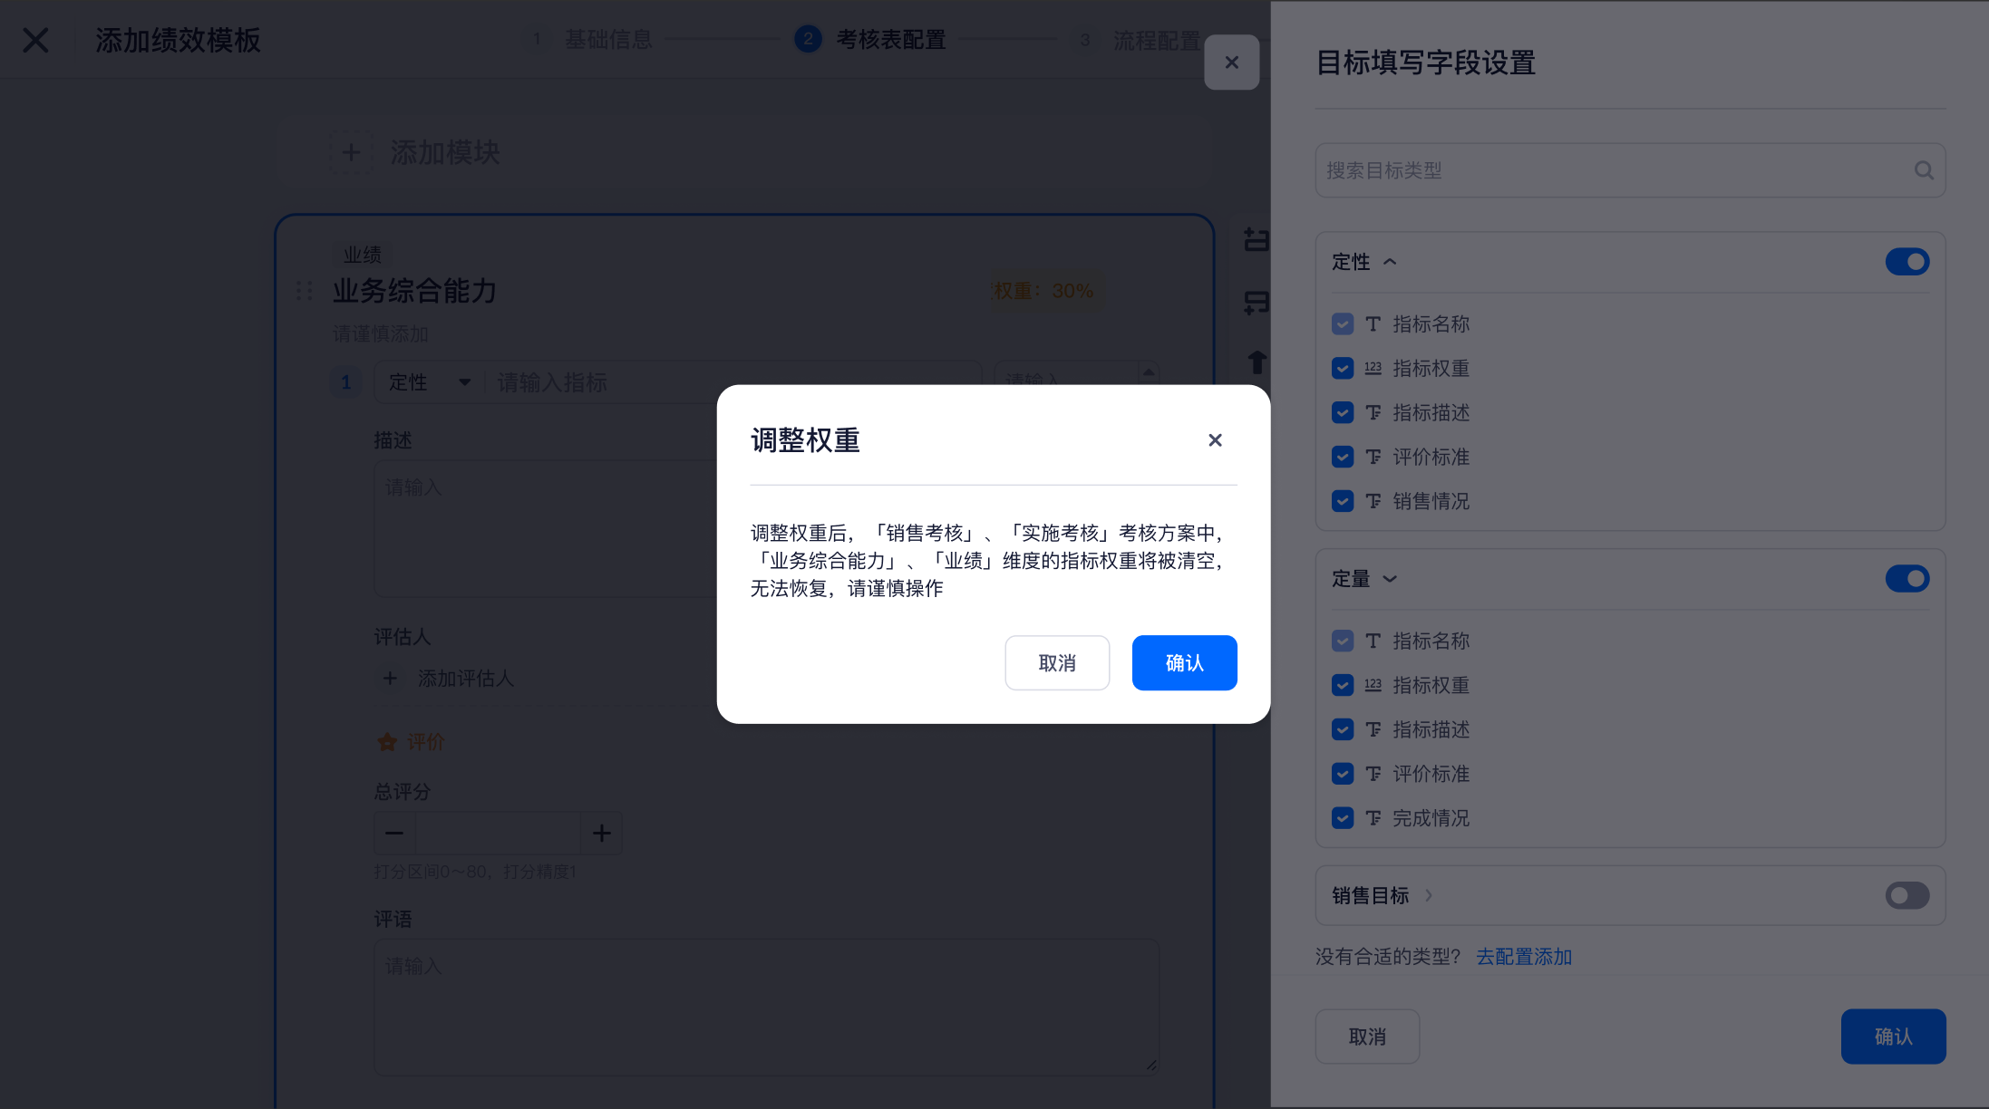This screenshot has height=1109, width=1989.
Task: Expand the 定量 section chevron
Action: [x=1390, y=579]
